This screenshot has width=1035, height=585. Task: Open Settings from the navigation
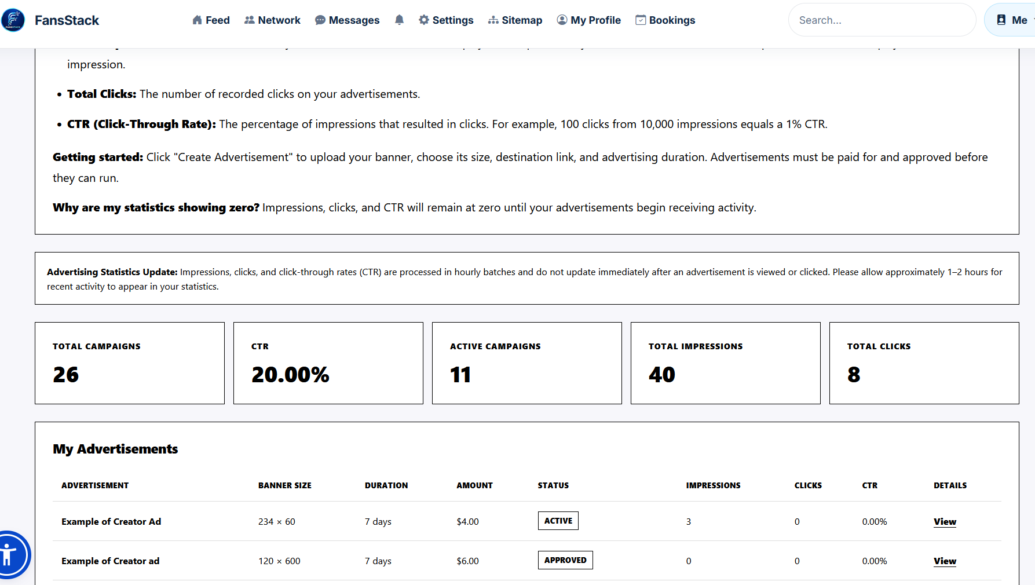tap(446, 20)
